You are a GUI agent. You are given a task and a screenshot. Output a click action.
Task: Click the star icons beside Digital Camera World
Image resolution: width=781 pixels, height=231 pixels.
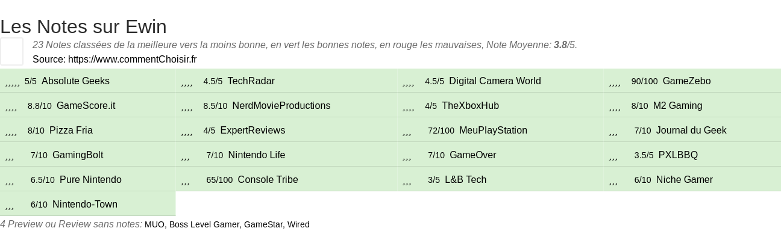[409, 81]
